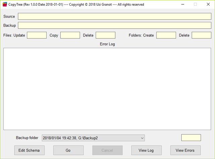215x159 pixels.
Task: Minimize the CopyTree window
Action: [x=183, y=4]
